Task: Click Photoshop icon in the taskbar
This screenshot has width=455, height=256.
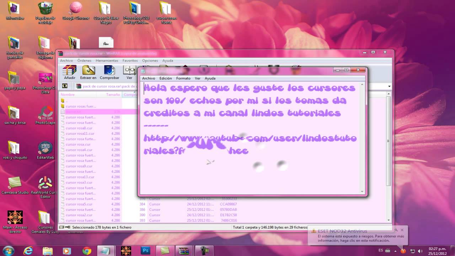Action: click(145, 251)
